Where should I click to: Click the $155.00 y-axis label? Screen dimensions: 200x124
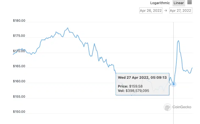(19, 97)
